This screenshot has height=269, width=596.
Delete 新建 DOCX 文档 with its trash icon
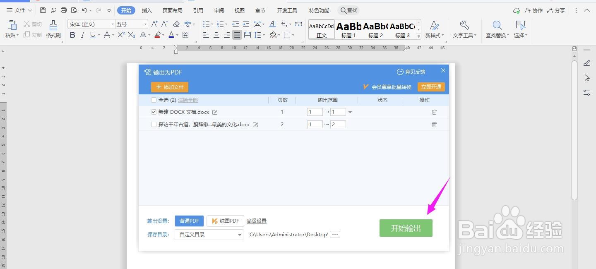point(434,112)
